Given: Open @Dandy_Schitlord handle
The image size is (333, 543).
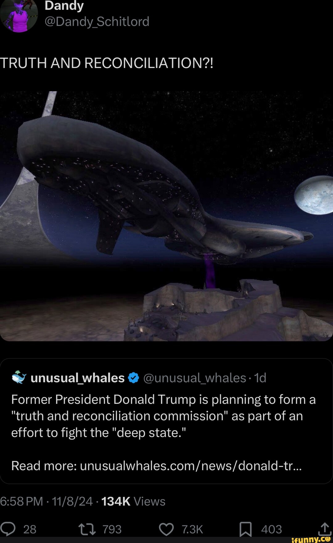Looking at the screenshot, I should [x=97, y=22].
